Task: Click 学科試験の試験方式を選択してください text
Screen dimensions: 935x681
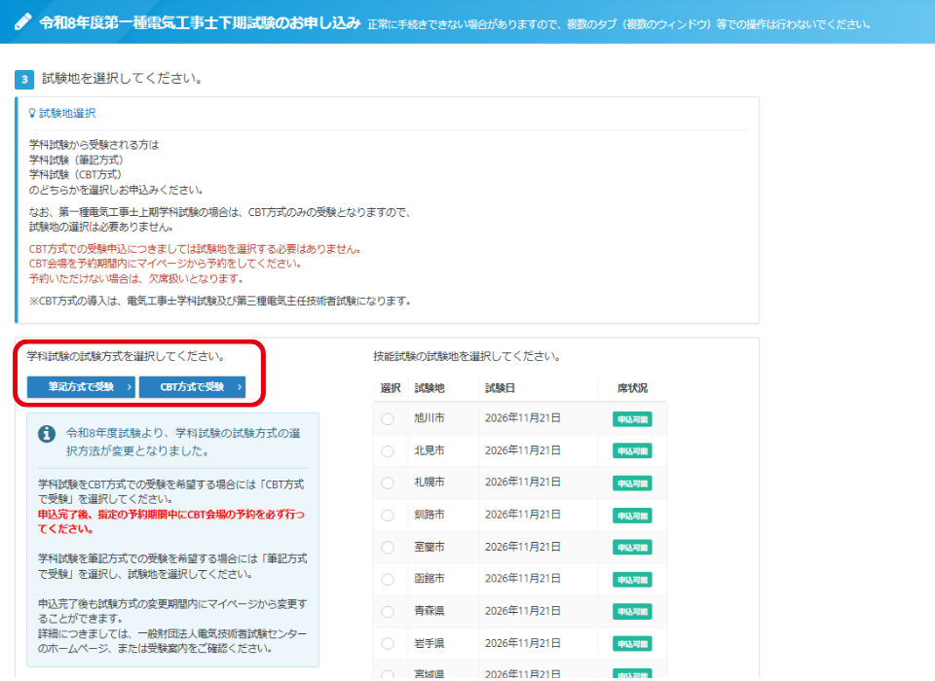Action: click(x=126, y=356)
